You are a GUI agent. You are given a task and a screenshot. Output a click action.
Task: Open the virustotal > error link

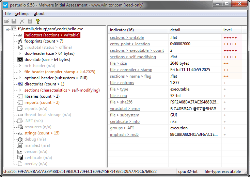pos(125,109)
